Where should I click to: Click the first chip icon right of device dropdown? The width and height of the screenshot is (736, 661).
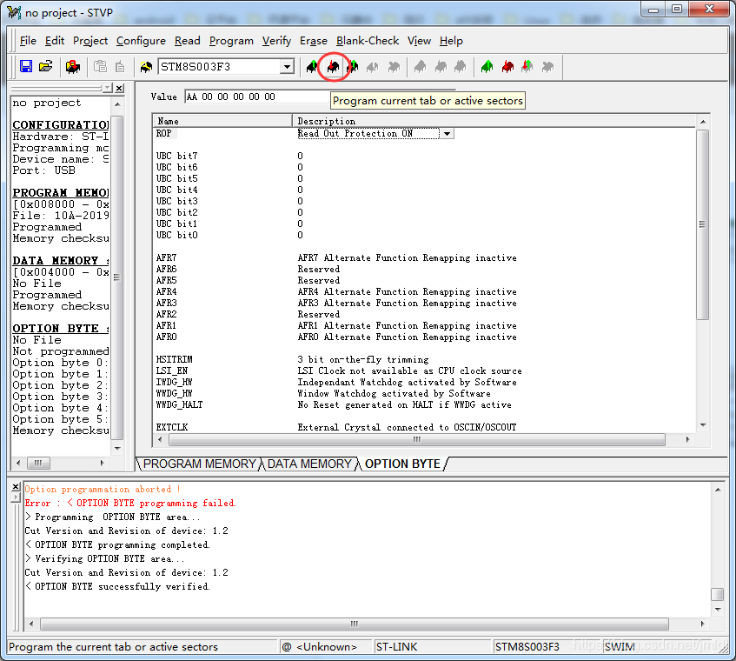tap(312, 67)
